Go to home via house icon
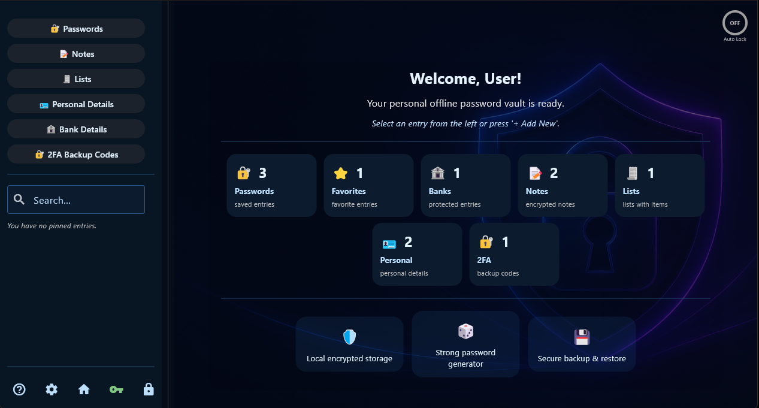 click(x=84, y=389)
